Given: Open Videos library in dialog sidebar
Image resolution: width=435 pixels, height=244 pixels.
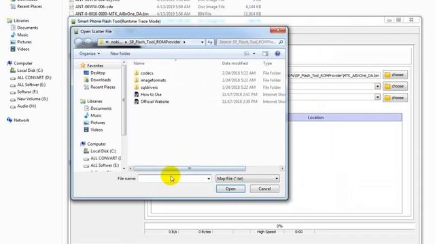Looking at the screenshot, I should coord(97,129).
